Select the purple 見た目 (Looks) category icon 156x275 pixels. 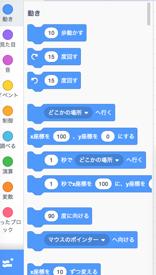click(x=8, y=35)
